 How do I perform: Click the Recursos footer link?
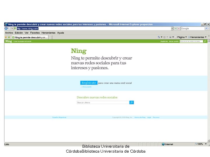pos(156,117)
